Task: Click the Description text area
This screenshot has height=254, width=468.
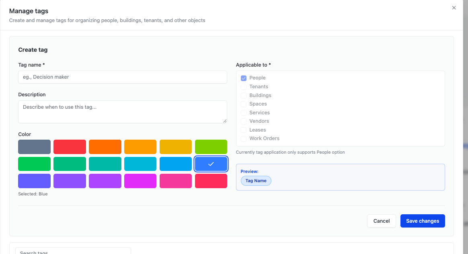Action: click(x=122, y=112)
